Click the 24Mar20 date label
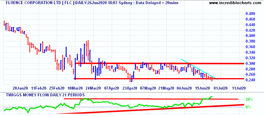The image size is (264, 116). (93, 88)
